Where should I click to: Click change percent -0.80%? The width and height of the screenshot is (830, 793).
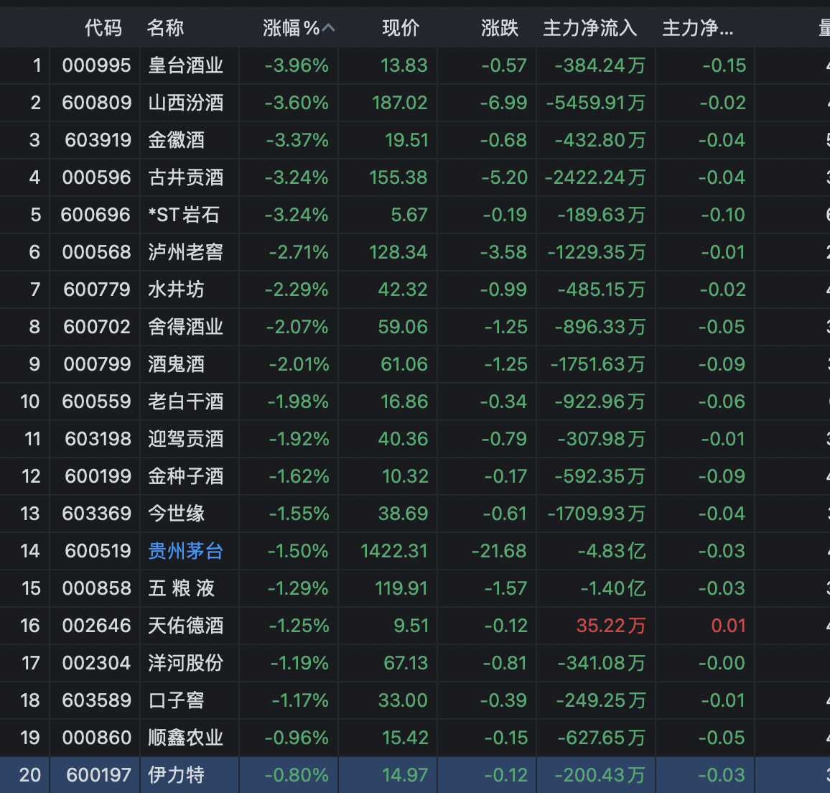click(297, 775)
